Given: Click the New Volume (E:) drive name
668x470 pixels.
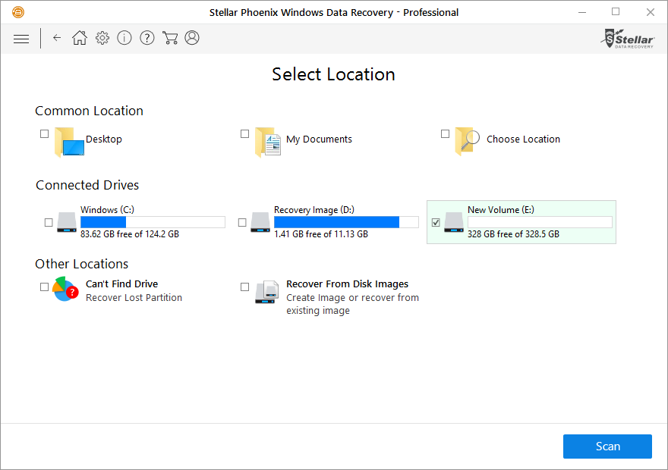Looking at the screenshot, I should 500,210.
